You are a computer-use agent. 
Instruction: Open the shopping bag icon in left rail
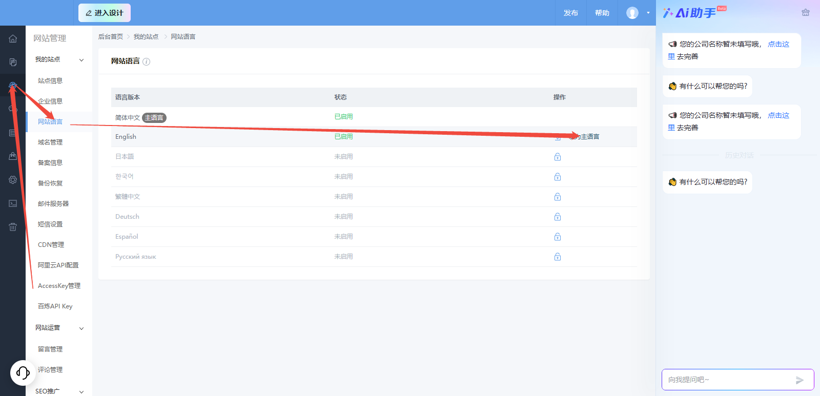coord(13,156)
